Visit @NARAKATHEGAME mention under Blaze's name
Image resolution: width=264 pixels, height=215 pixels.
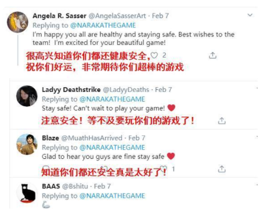pos(112,148)
